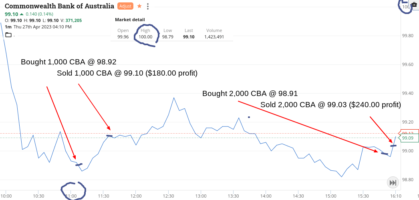Select the green 99.09 price tag
419x200 pixels.
click(409, 138)
